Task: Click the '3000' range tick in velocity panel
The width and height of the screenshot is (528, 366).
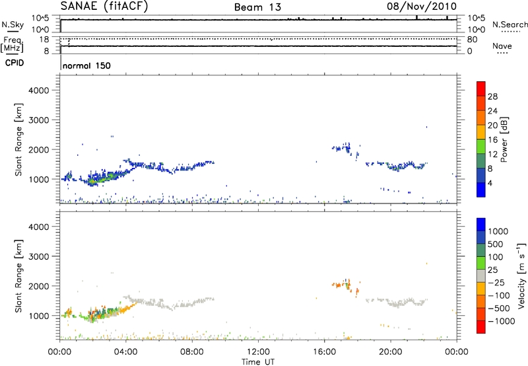Action: 39,257
